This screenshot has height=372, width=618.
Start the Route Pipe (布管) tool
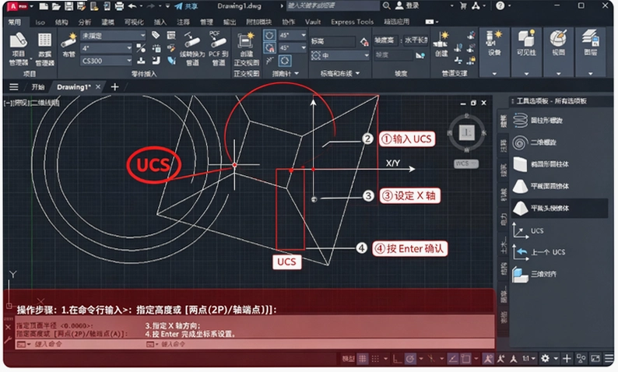(x=68, y=44)
